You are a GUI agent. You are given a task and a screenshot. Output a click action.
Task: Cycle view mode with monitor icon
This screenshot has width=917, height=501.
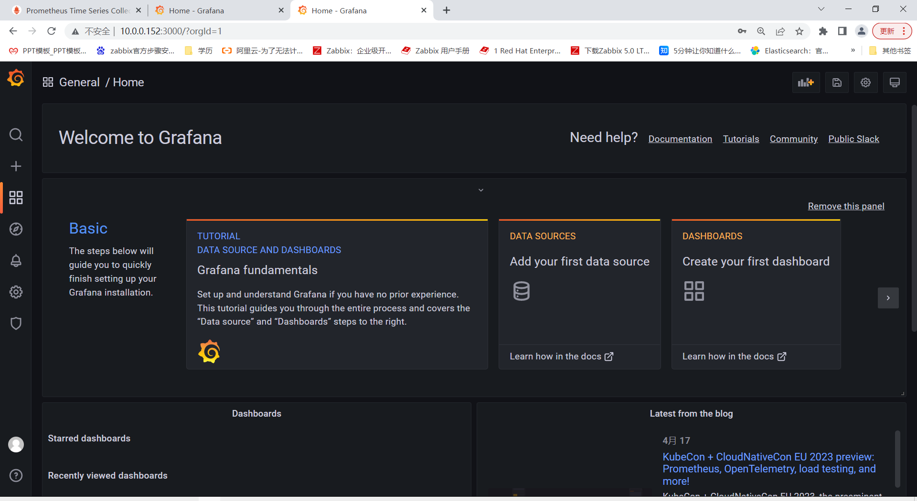click(x=895, y=82)
